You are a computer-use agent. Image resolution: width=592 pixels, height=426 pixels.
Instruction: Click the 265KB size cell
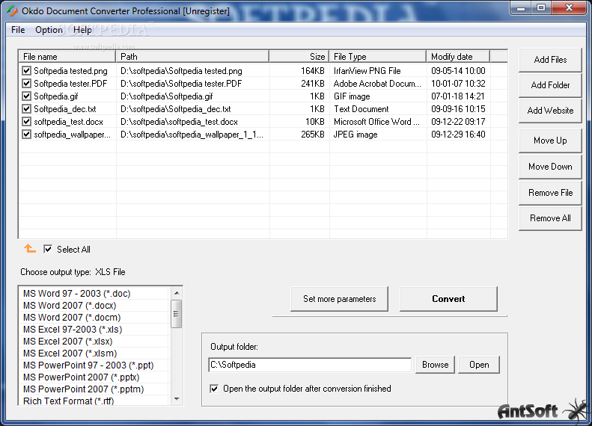click(x=313, y=135)
